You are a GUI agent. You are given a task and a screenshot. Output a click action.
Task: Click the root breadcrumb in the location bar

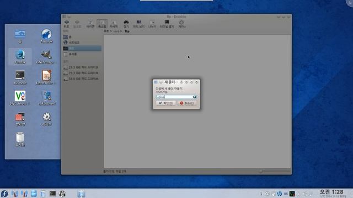106,31
